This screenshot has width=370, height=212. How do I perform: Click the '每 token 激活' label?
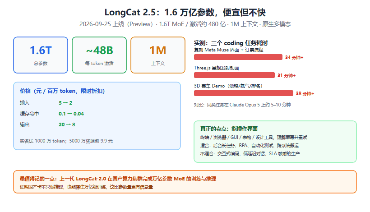pyautogui.click(x=99, y=64)
